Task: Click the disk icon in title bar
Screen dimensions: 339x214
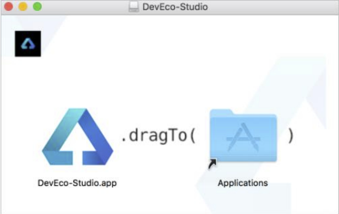Action: click(x=134, y=7)
